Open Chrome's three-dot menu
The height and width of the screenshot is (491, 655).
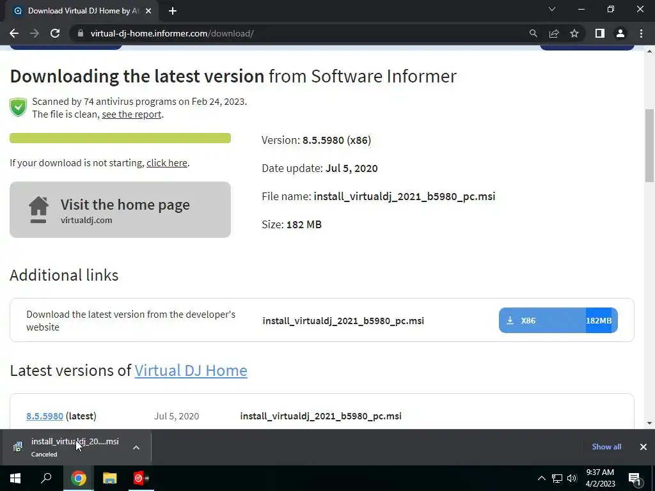[x=641, y=33]
